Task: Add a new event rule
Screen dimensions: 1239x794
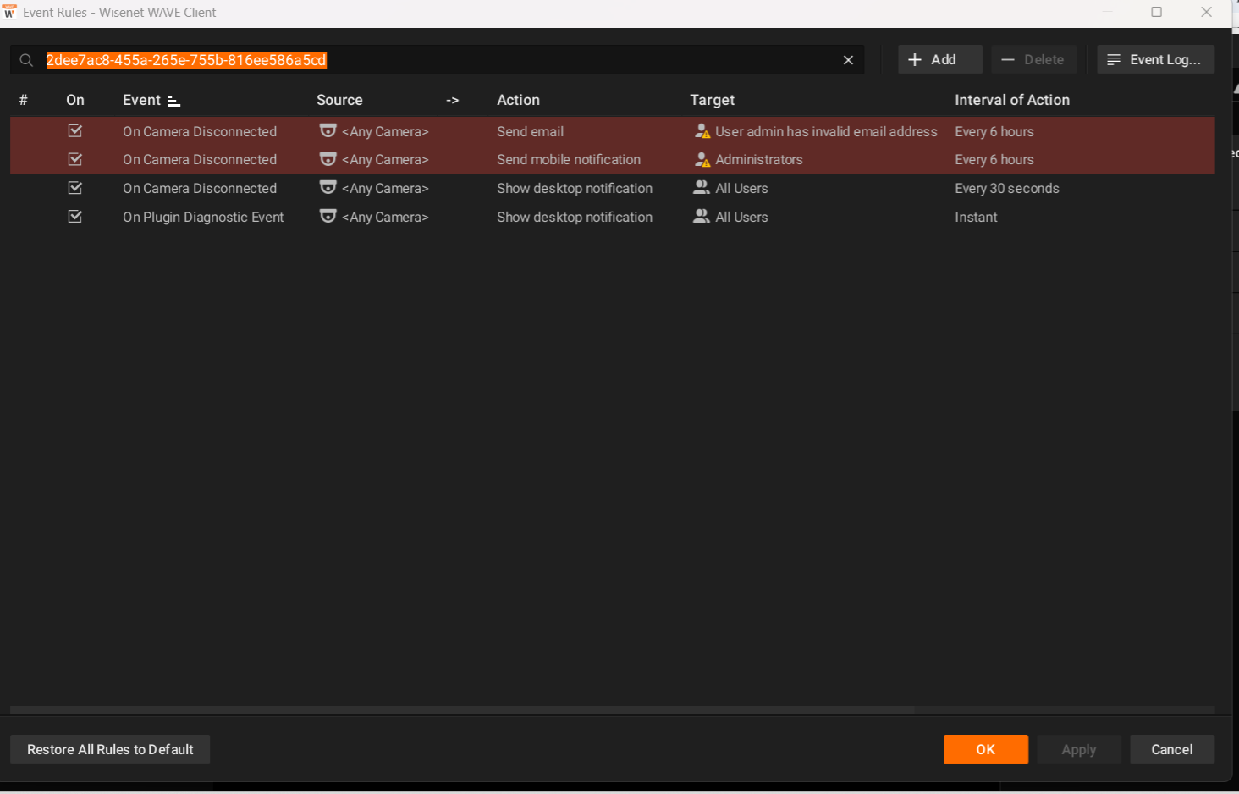Action: (x=940, y=60)
